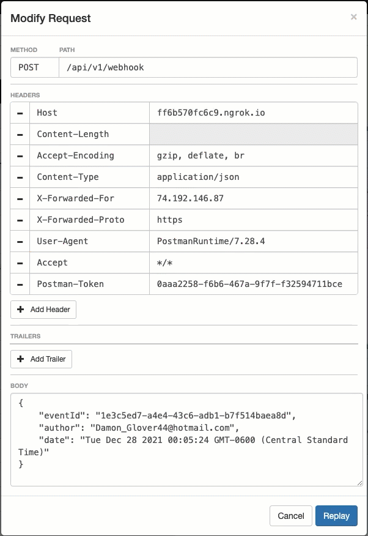Delete the User-Agent header with its minus icon
This screenshot has width=368, height=536.
(x=20, y=242)
